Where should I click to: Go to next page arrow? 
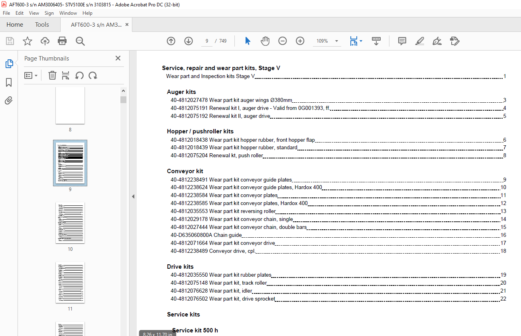[189, 41]
